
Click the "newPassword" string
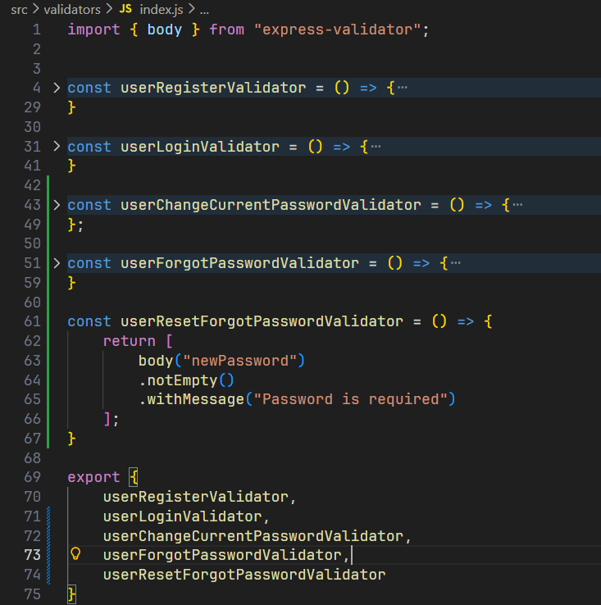pos(239,361)
